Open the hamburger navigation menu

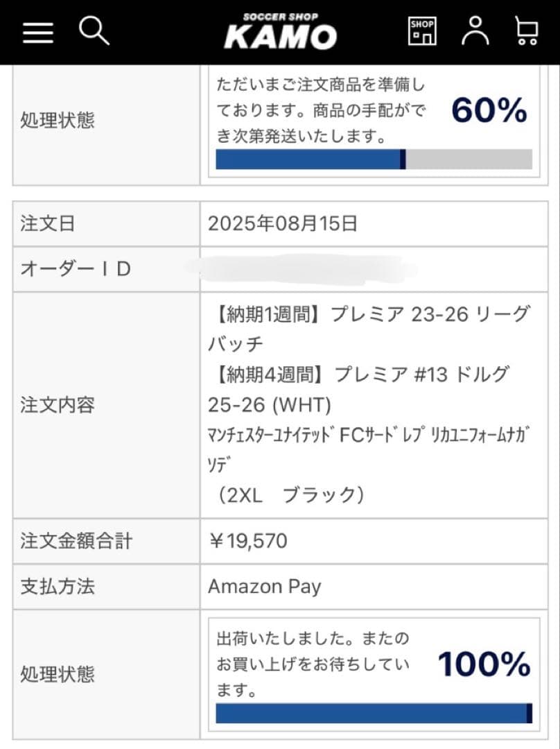tap(37, 31)
